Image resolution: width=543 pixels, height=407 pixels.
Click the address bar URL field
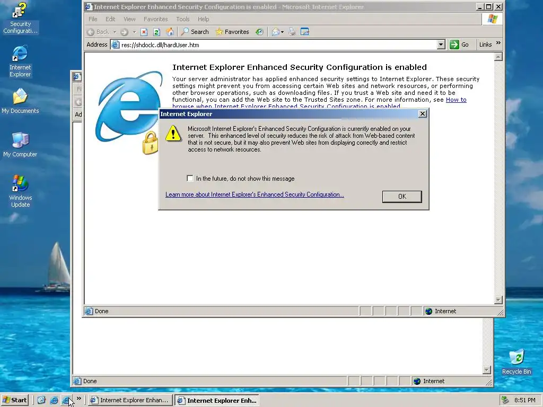pos(279,45)
